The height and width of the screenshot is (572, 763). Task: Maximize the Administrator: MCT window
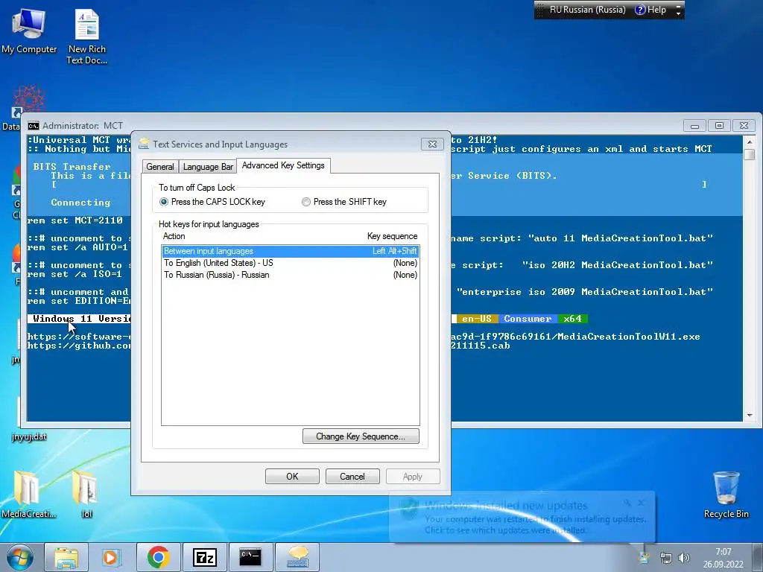(719, 125)
